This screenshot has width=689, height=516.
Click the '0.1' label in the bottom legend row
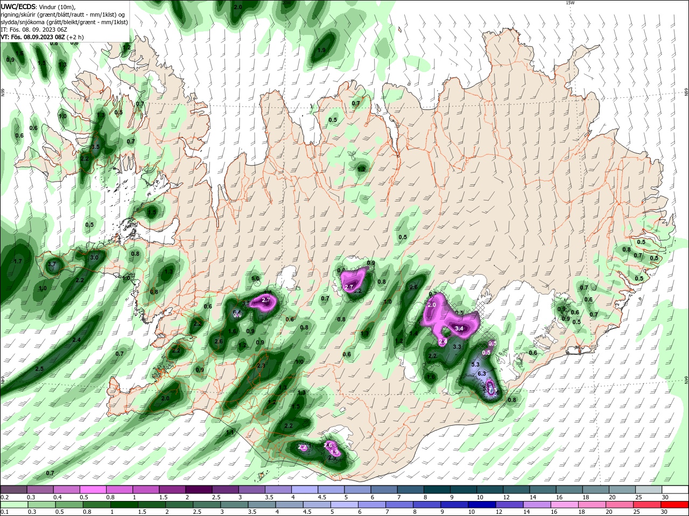pyautogui.click(x=4, y=512)
